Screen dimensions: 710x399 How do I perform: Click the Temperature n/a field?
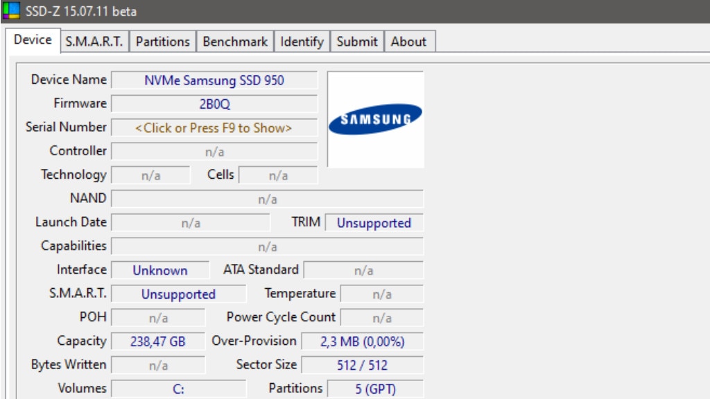tap(382, 294)
